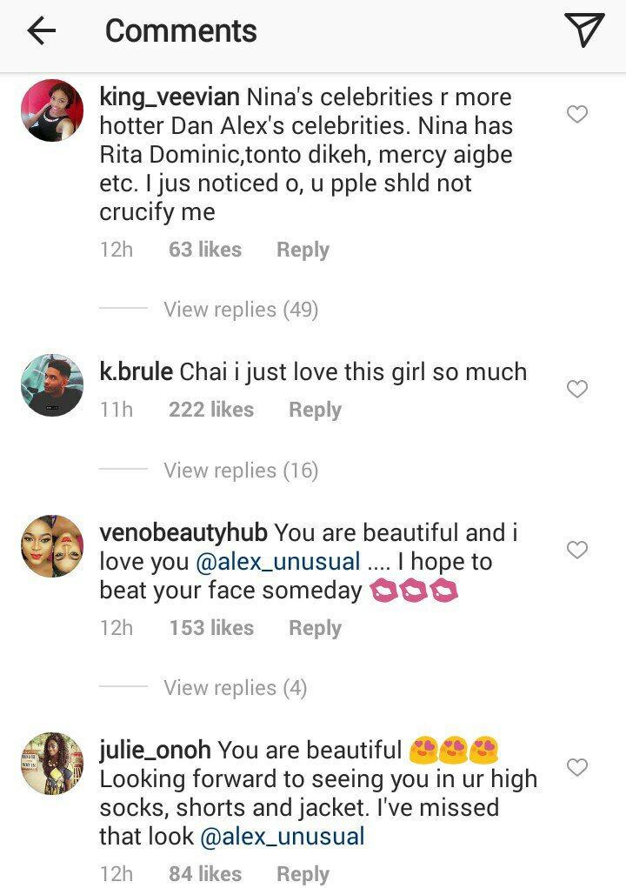The width and height of the screenshot is (626, 888).
Task: View the 222 likes on k.brule's comment
Action: pos(211,410)
